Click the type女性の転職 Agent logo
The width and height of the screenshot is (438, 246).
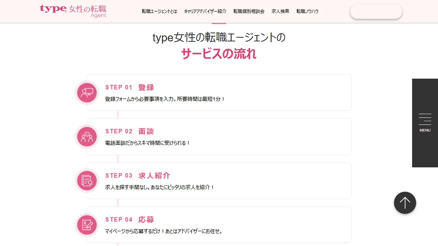point(73,11)
